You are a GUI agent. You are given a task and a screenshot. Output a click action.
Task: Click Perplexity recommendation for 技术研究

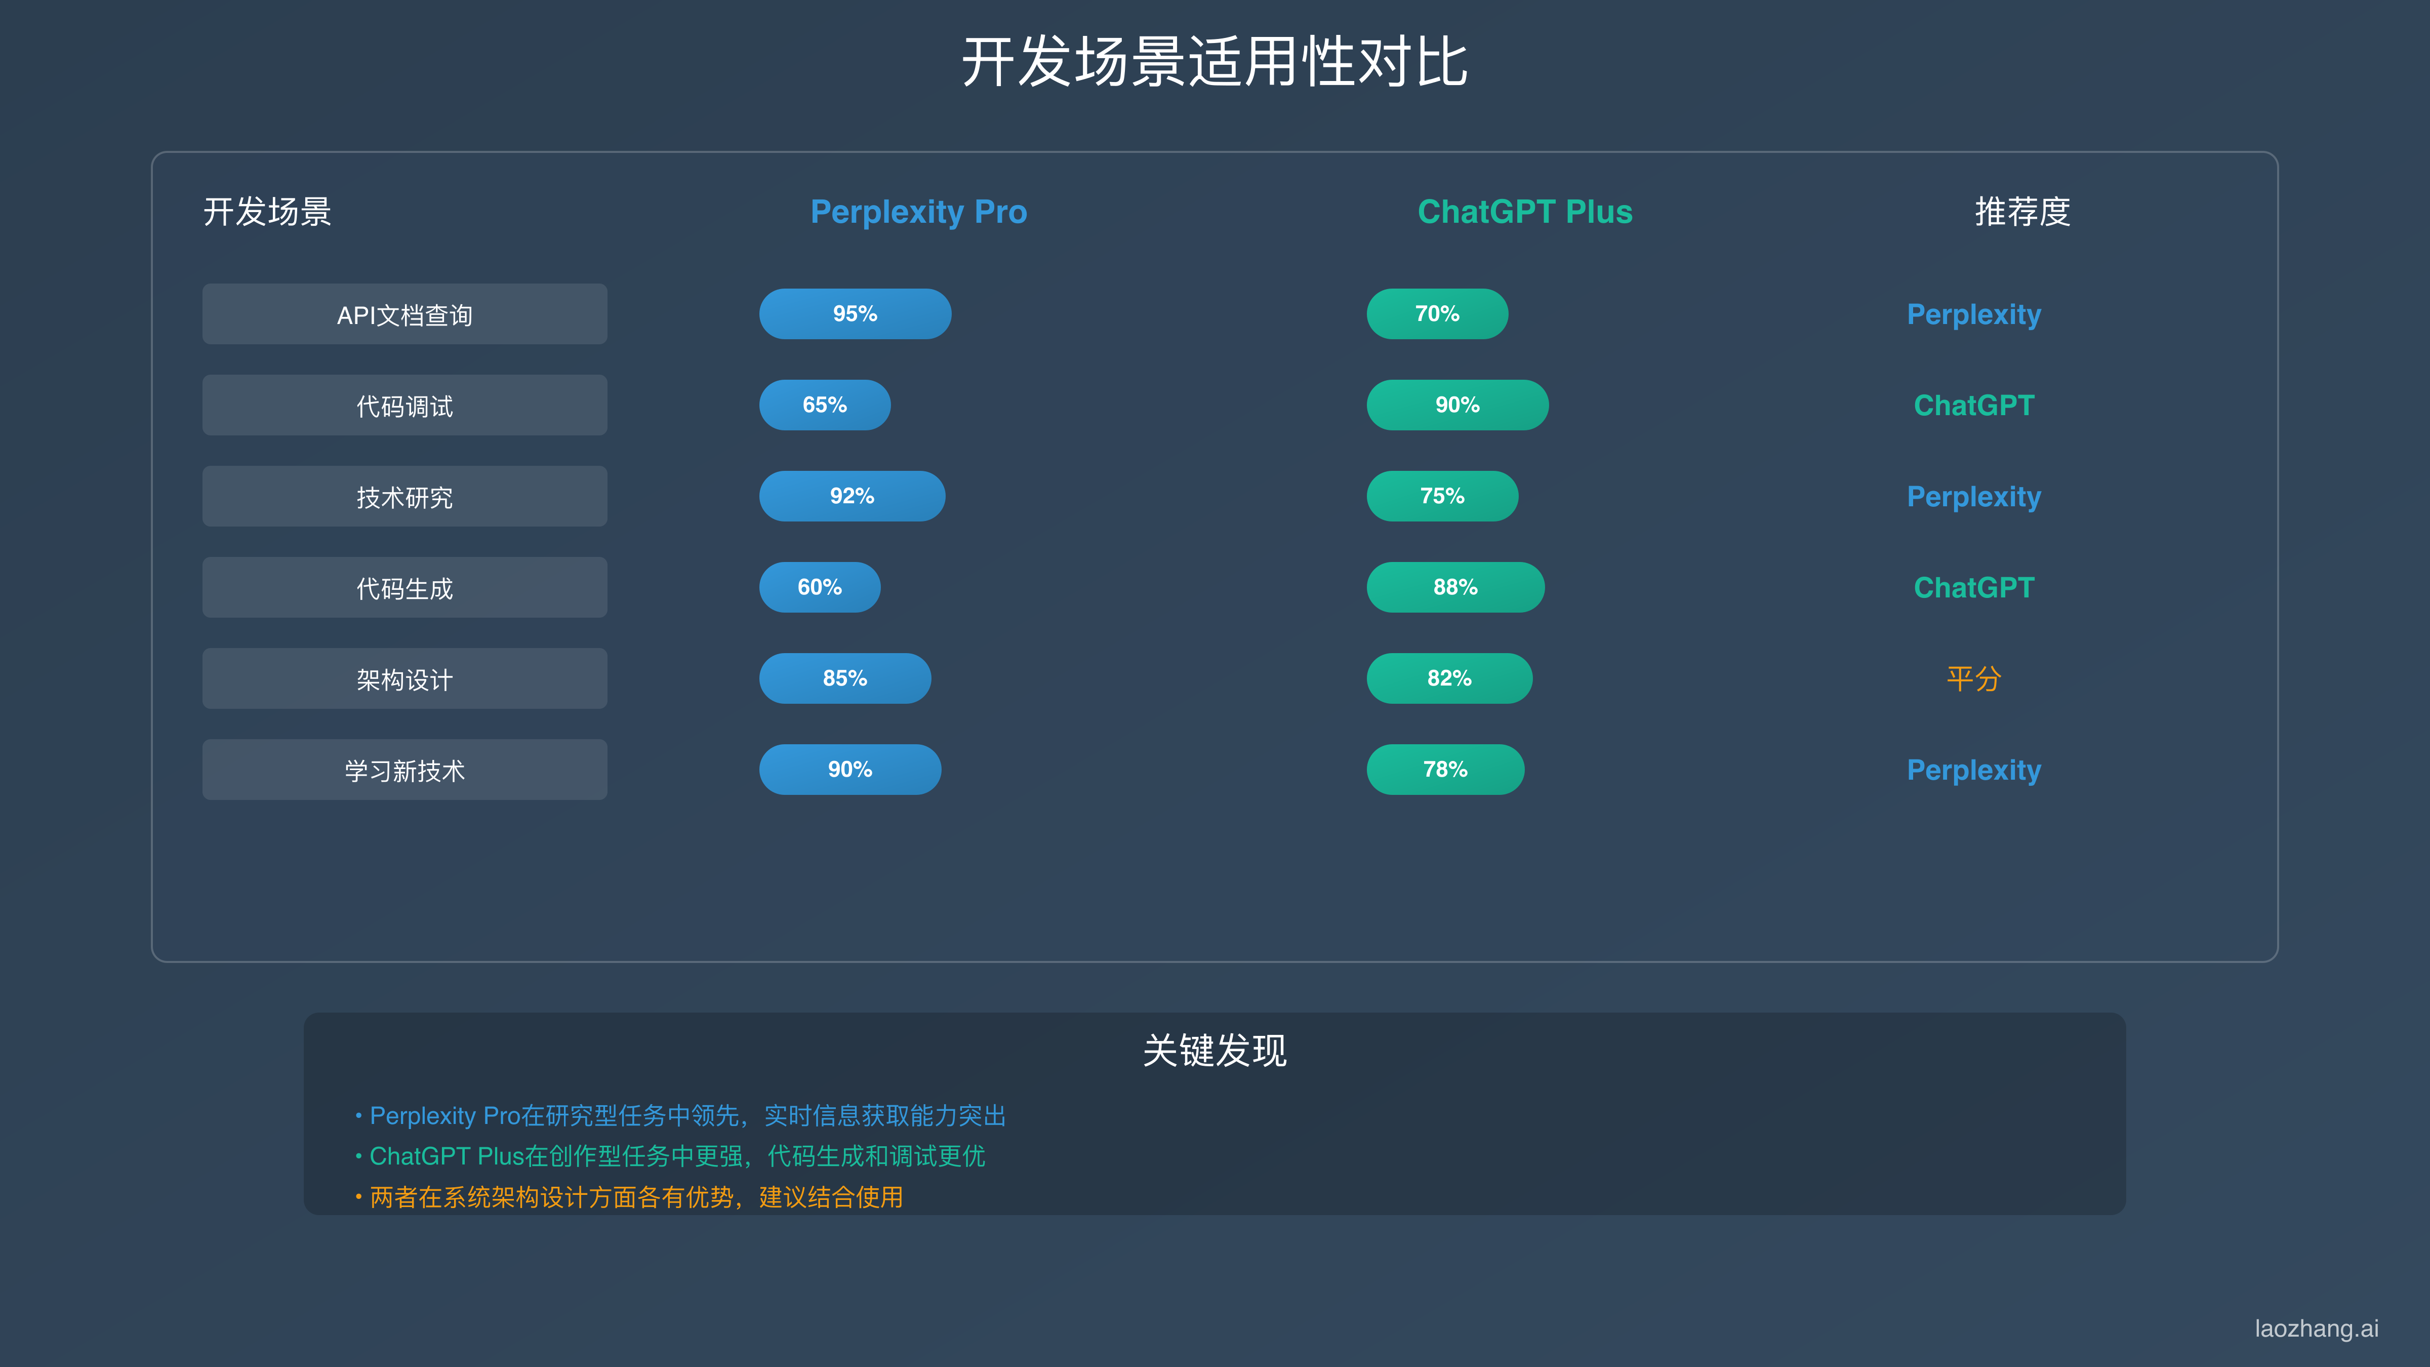coord(1973,496)
